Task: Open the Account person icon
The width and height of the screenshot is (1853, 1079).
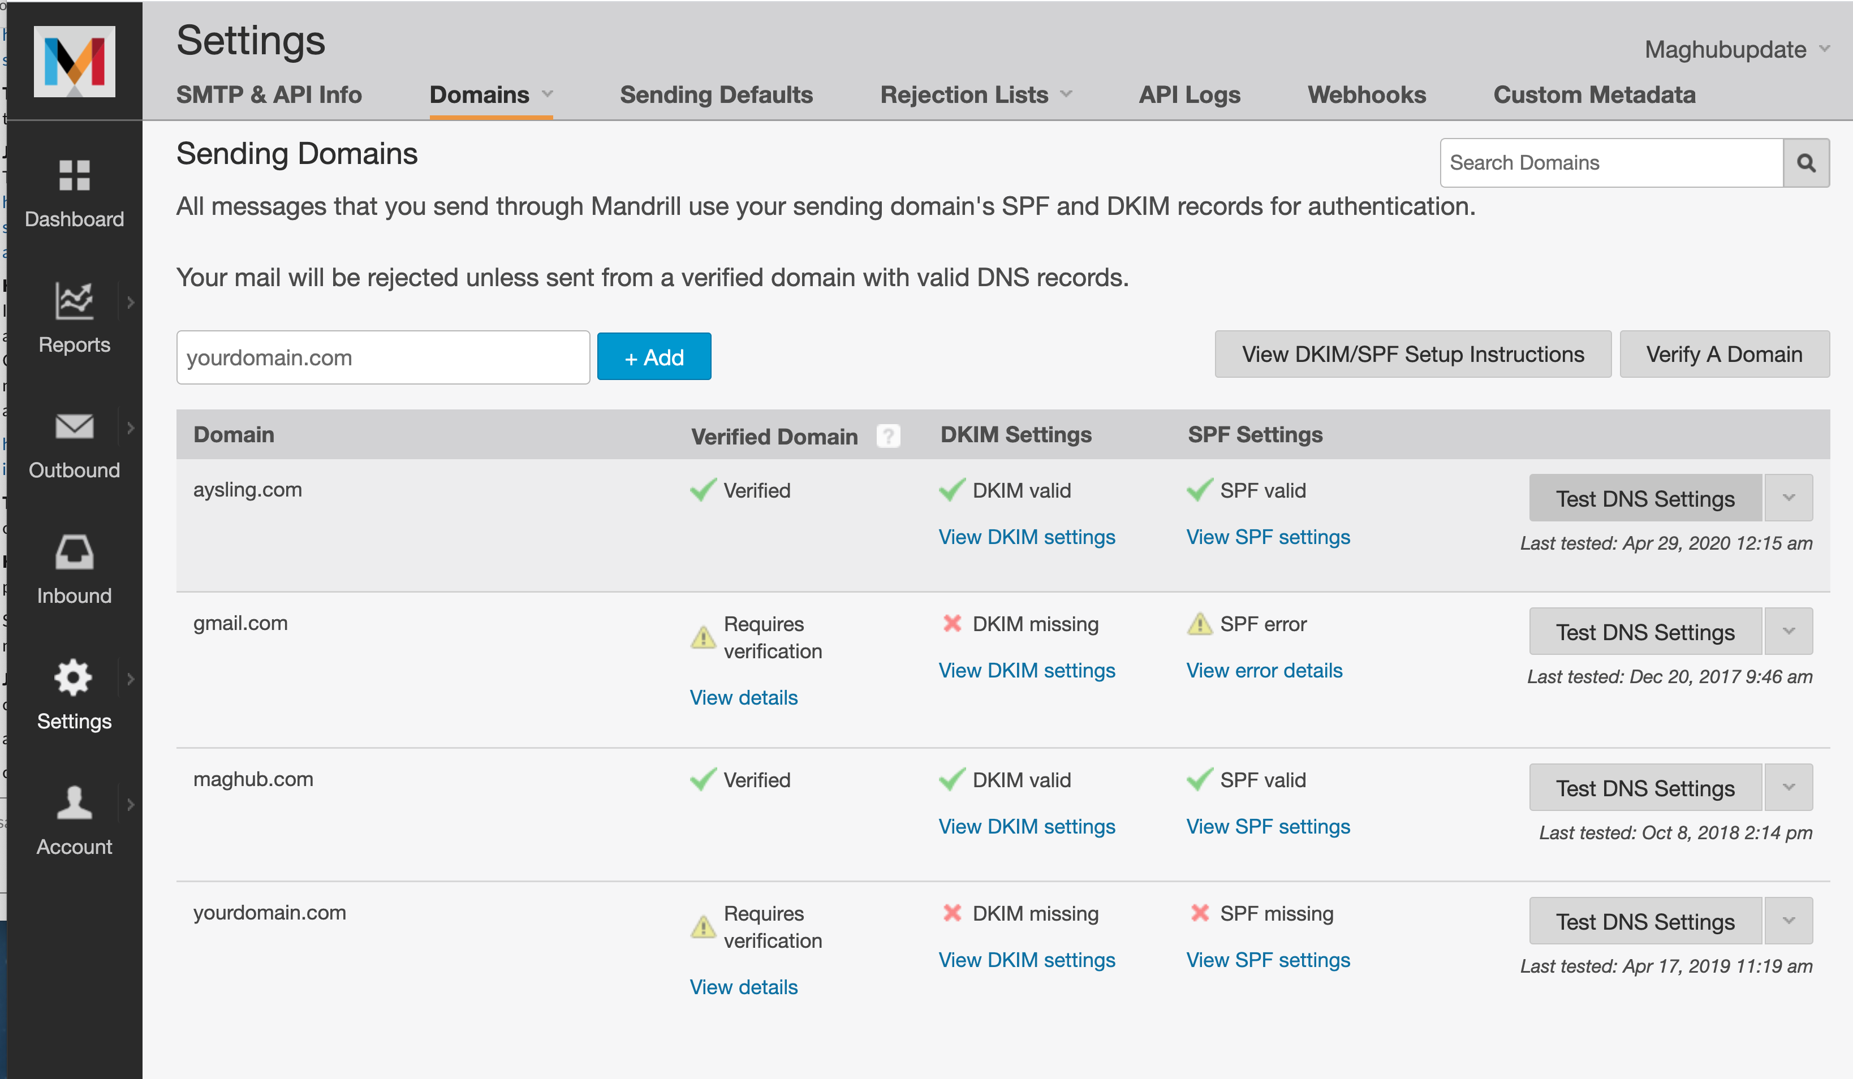Action: point(74,802)
